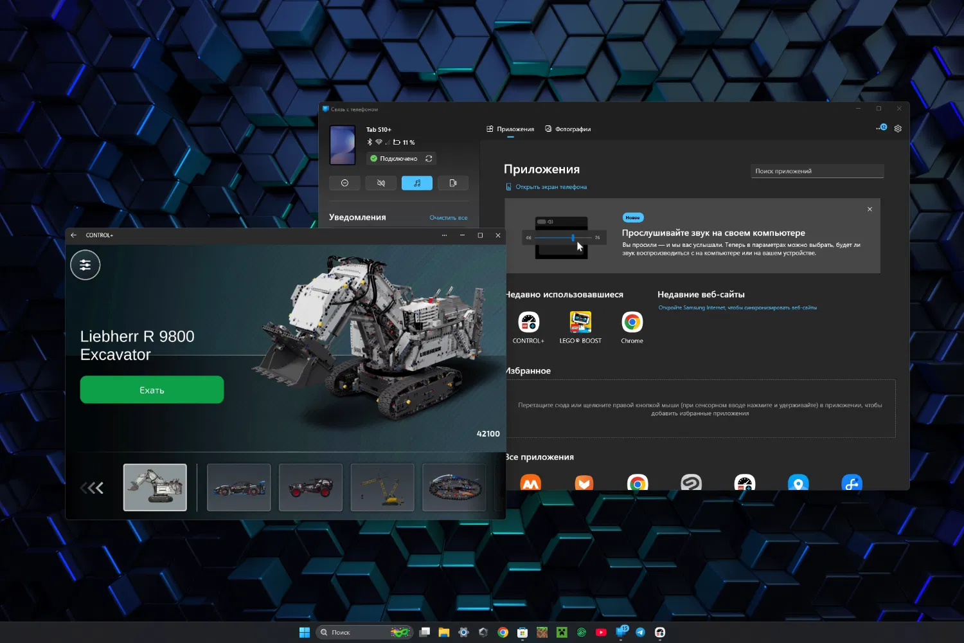Image resolution: width=964 pixels, height=643 pixels.
Task: Open the Phone Link notifications badge icon
Action: point(881,127)
